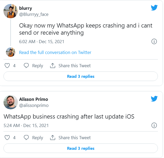This screenshot has width=164, height=158.
Task: Visit the @alissonprimo handle link
Action: coord(34,105)
